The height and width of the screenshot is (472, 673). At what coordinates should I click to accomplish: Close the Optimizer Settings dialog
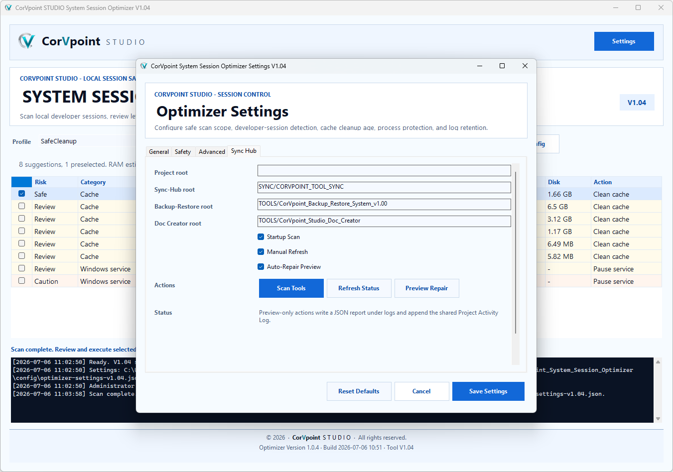pyautogui.click(x=525, y=66)
